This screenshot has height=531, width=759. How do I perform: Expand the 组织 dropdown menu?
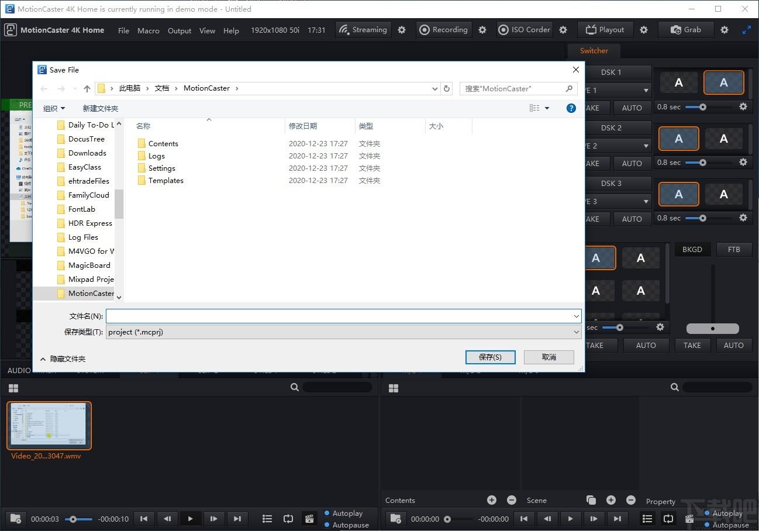pyautogui.click(x=54, y=108)
